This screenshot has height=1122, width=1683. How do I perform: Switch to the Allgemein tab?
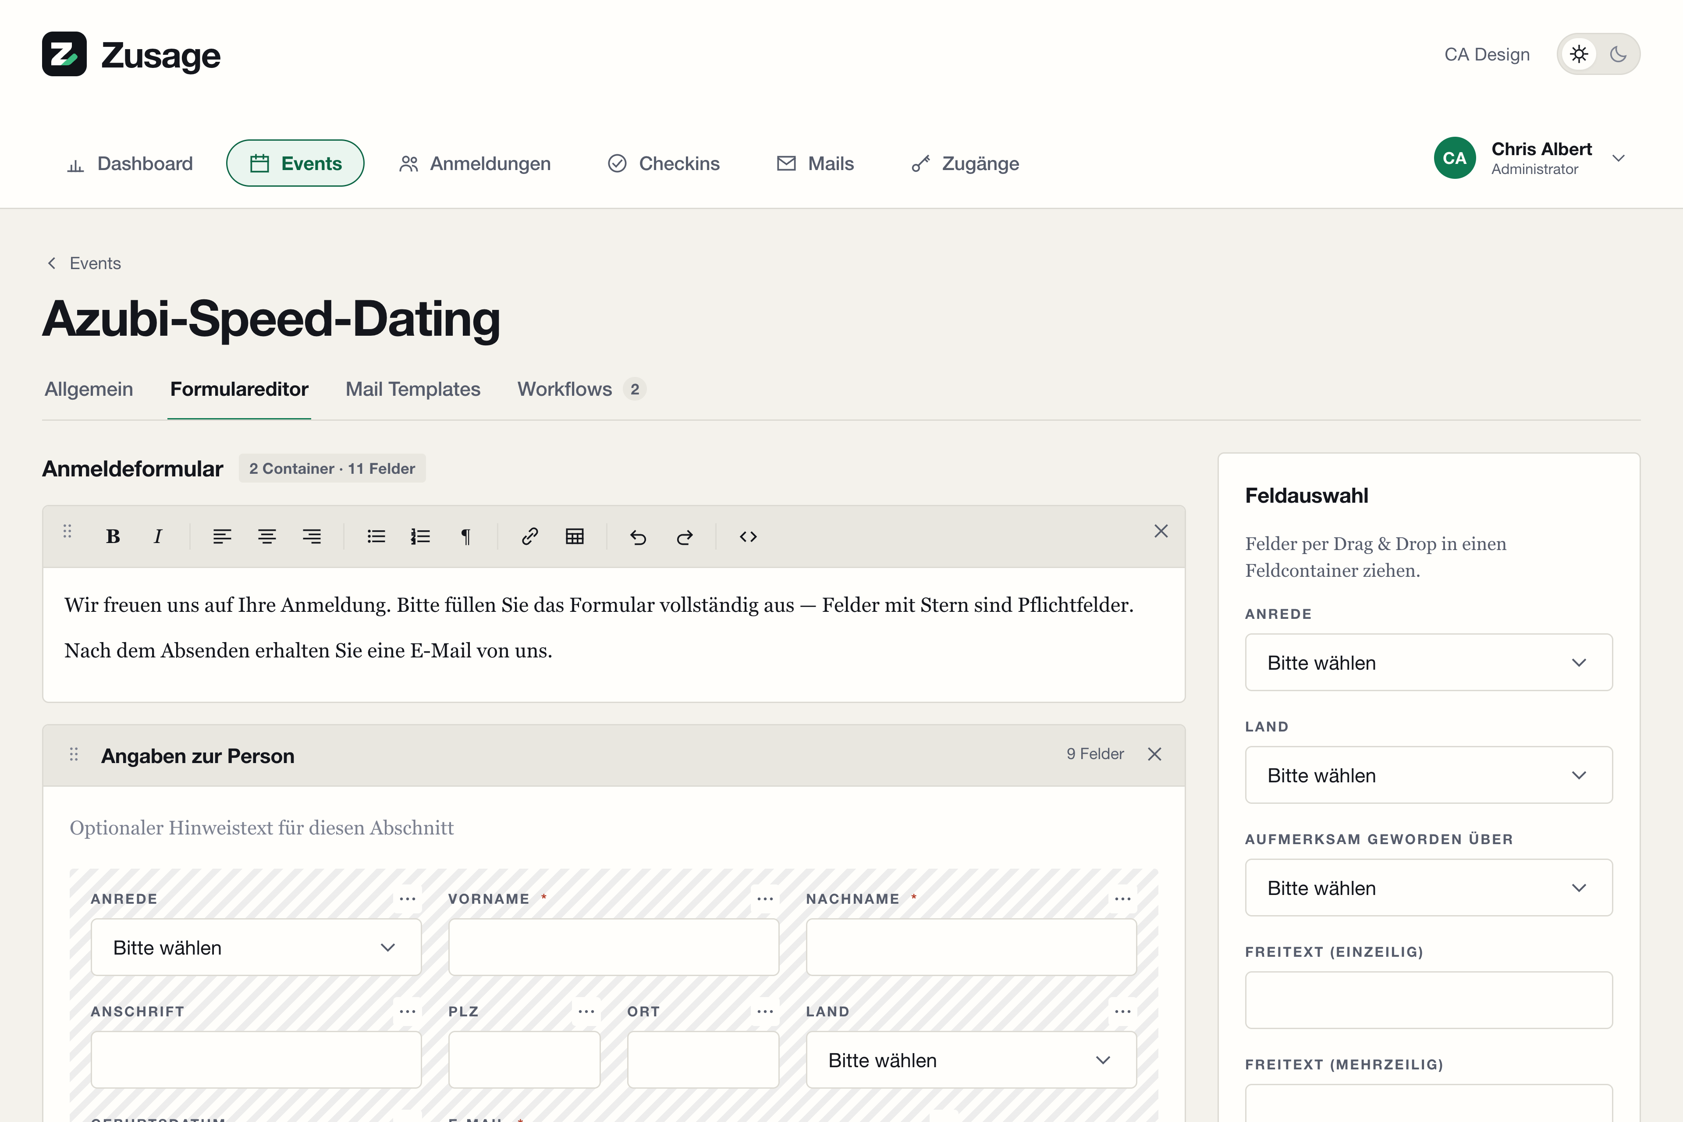(x=89, y=389)
